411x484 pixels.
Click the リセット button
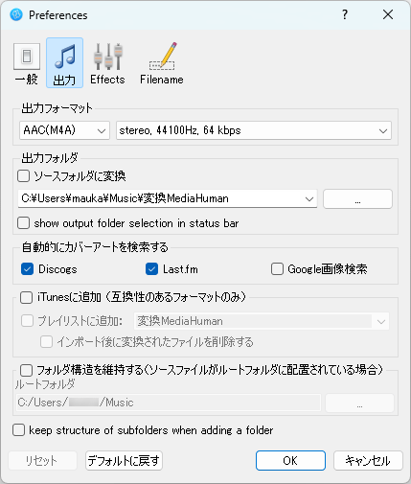(42, 461)
